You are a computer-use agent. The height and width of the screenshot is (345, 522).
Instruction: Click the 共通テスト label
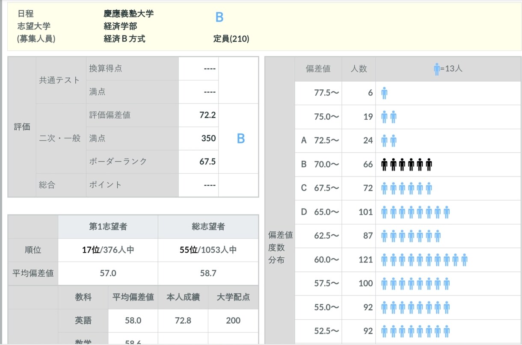coord(59,80)
